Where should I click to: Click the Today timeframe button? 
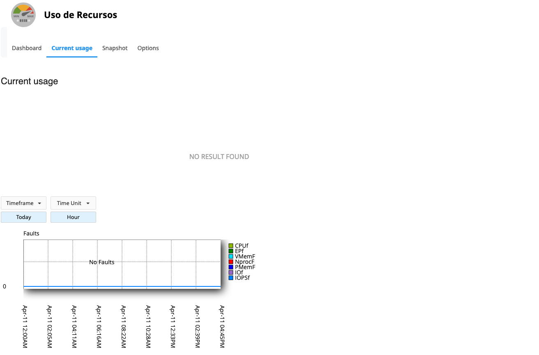click(x=23, y=217)
